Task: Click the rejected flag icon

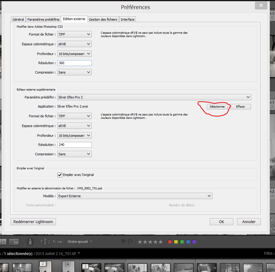Action: click(x=130, y=242)
